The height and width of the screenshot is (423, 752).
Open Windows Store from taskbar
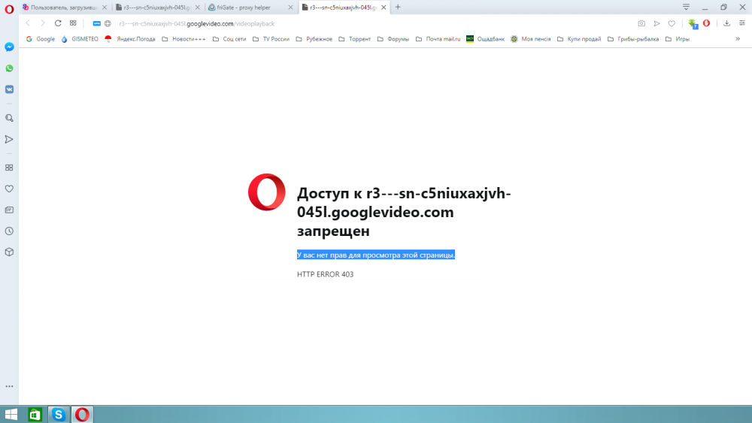click(35, 415)
